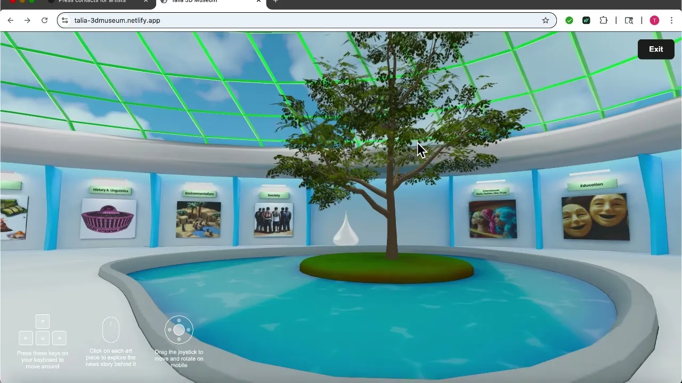Open the Environmentalism art piece
This screenshot has height=383, width=682.
198,219
